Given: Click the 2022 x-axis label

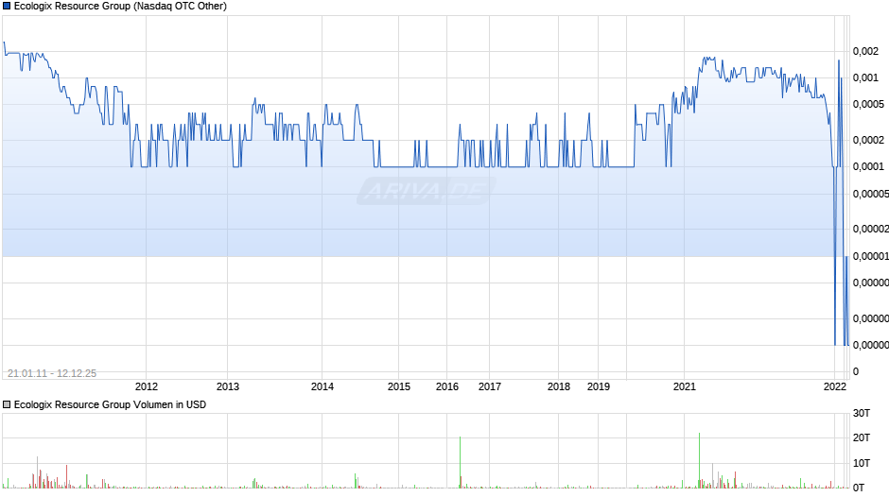Looking at the screenshot, I should click(x=835, y=386).
